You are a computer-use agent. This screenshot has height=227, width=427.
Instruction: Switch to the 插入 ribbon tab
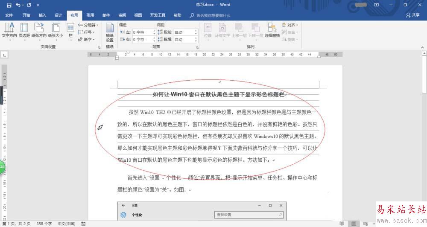(x=42, y=15)
